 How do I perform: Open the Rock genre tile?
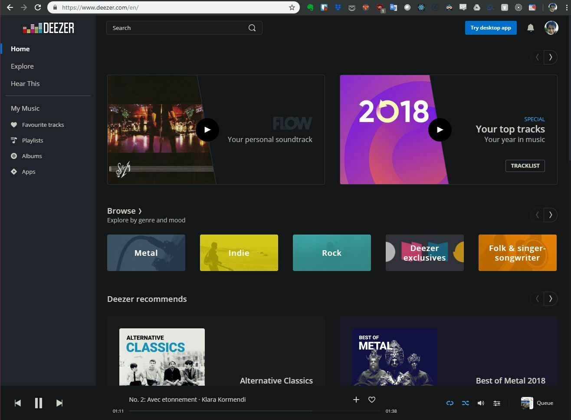click(332, 253)
